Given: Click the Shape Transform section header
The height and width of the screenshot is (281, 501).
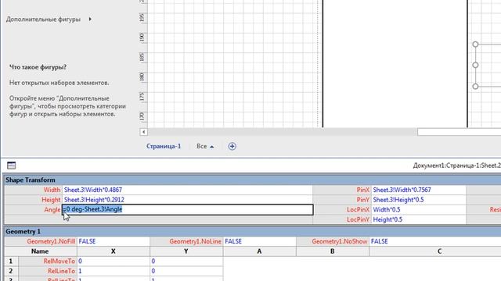Looking at the screenshot, I should coord(252,180).
